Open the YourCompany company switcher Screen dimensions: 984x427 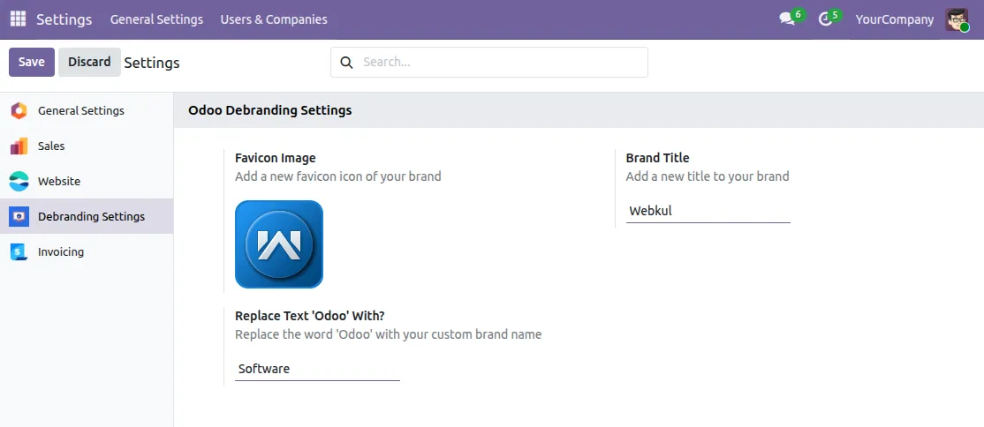point(894,19)
